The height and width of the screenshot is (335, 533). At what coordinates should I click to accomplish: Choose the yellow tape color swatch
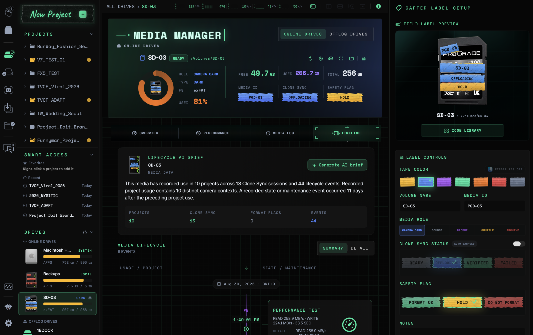(407, 182)
